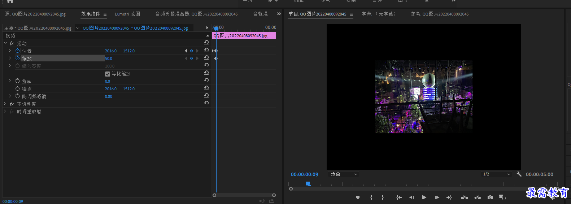Image resolution: width=571 pixels, height=204 pixels.
Task: Switch to the 音频剪辑混合器 tab
Action: click(x=196, y=14)
